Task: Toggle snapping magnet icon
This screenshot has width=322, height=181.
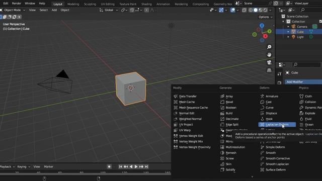Action: click(x=132, y=10)
